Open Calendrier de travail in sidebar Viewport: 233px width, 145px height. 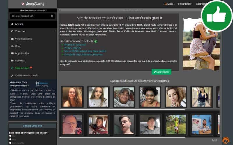point(33,75)
